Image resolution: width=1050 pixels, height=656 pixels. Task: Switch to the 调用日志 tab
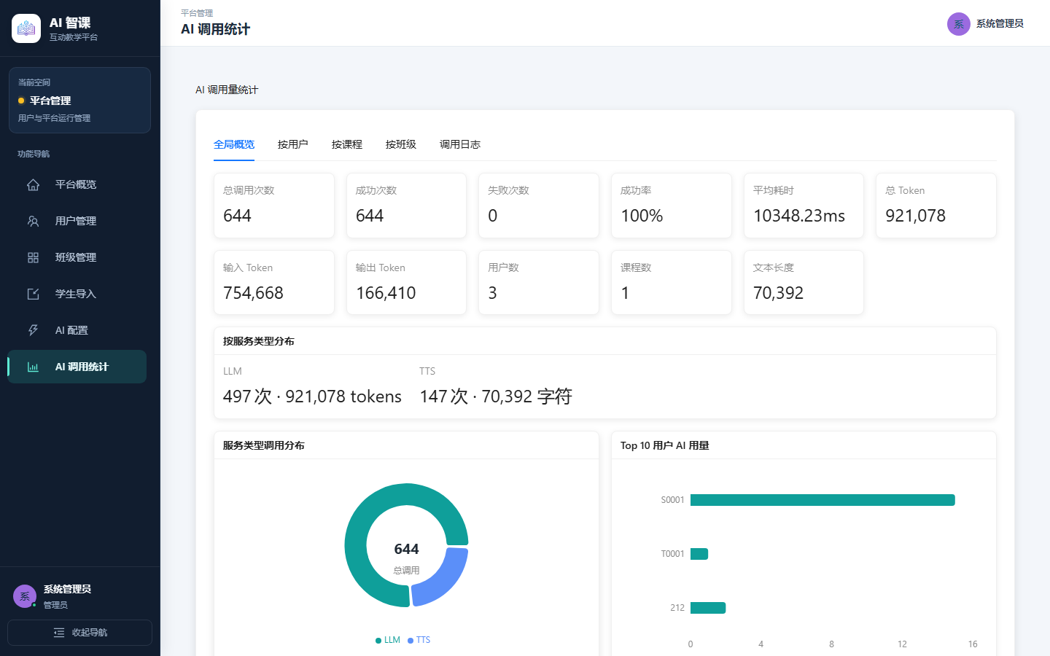pyautogui.click(x=460, y=144)
